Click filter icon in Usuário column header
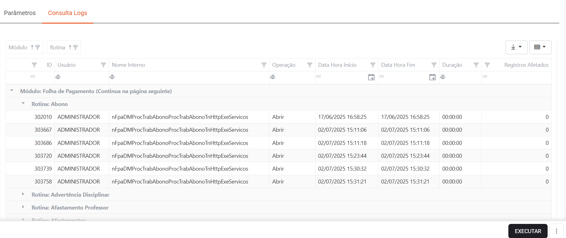 pos(103,65)
